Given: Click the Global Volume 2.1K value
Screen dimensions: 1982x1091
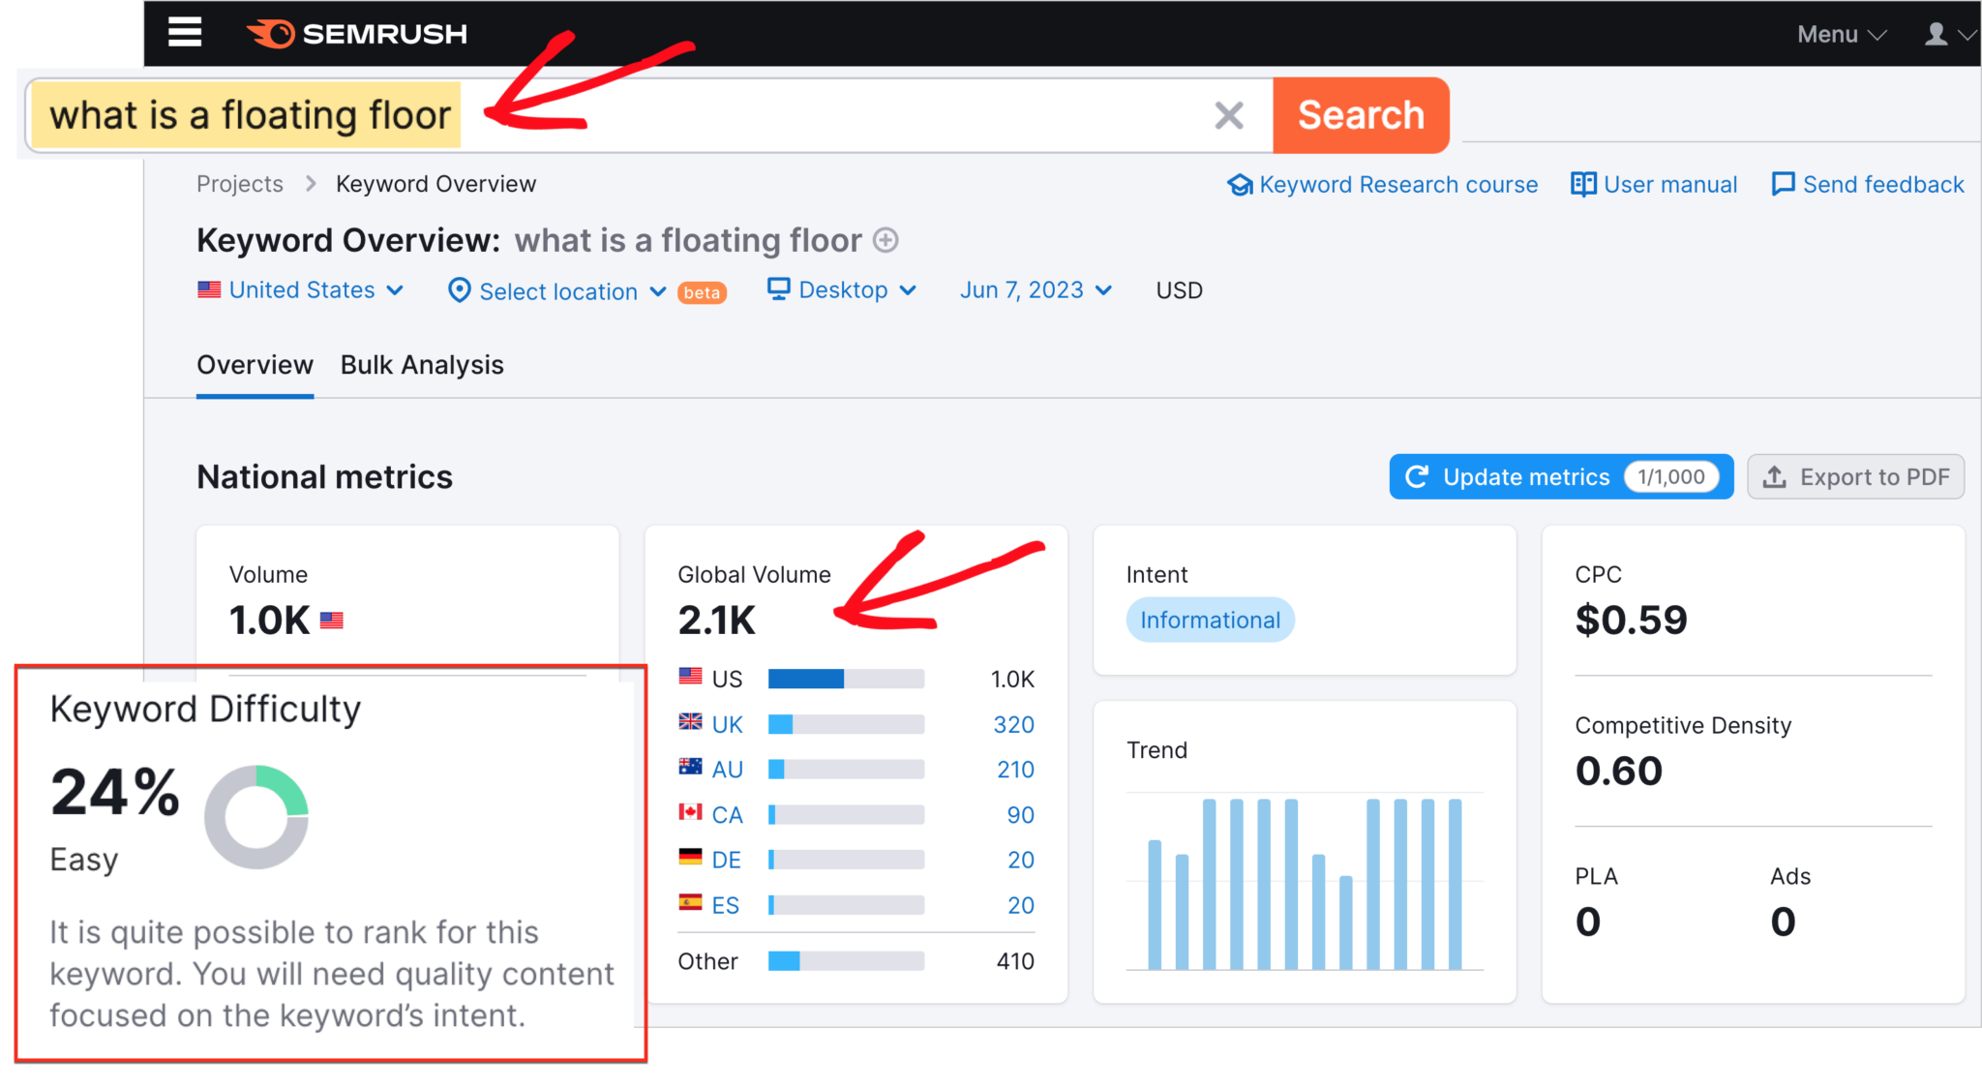Looking at the screenshot, I should click(x=716, y=620).
